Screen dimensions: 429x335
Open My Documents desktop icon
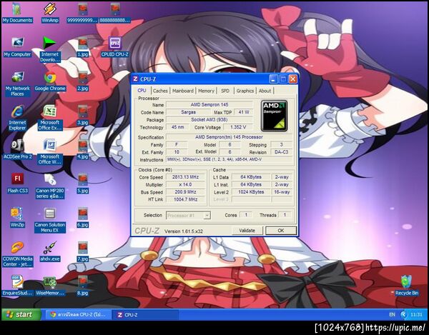coord(17,13)
